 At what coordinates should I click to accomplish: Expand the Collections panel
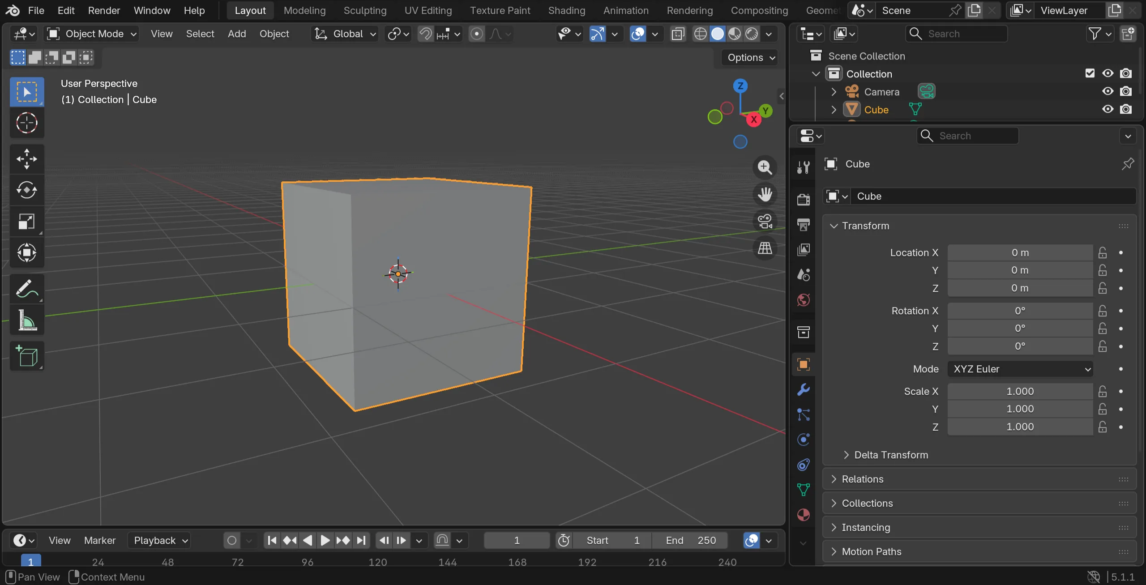[x=979, y=504]
